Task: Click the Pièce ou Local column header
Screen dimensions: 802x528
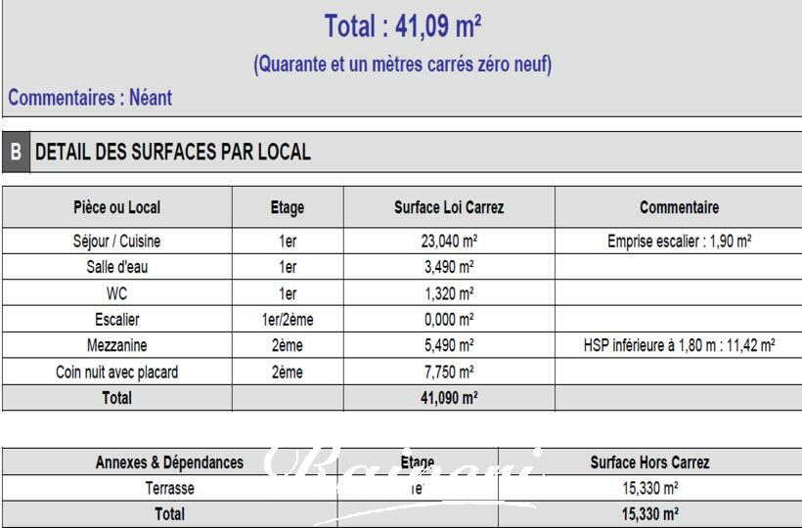Action: click(116, 207)
